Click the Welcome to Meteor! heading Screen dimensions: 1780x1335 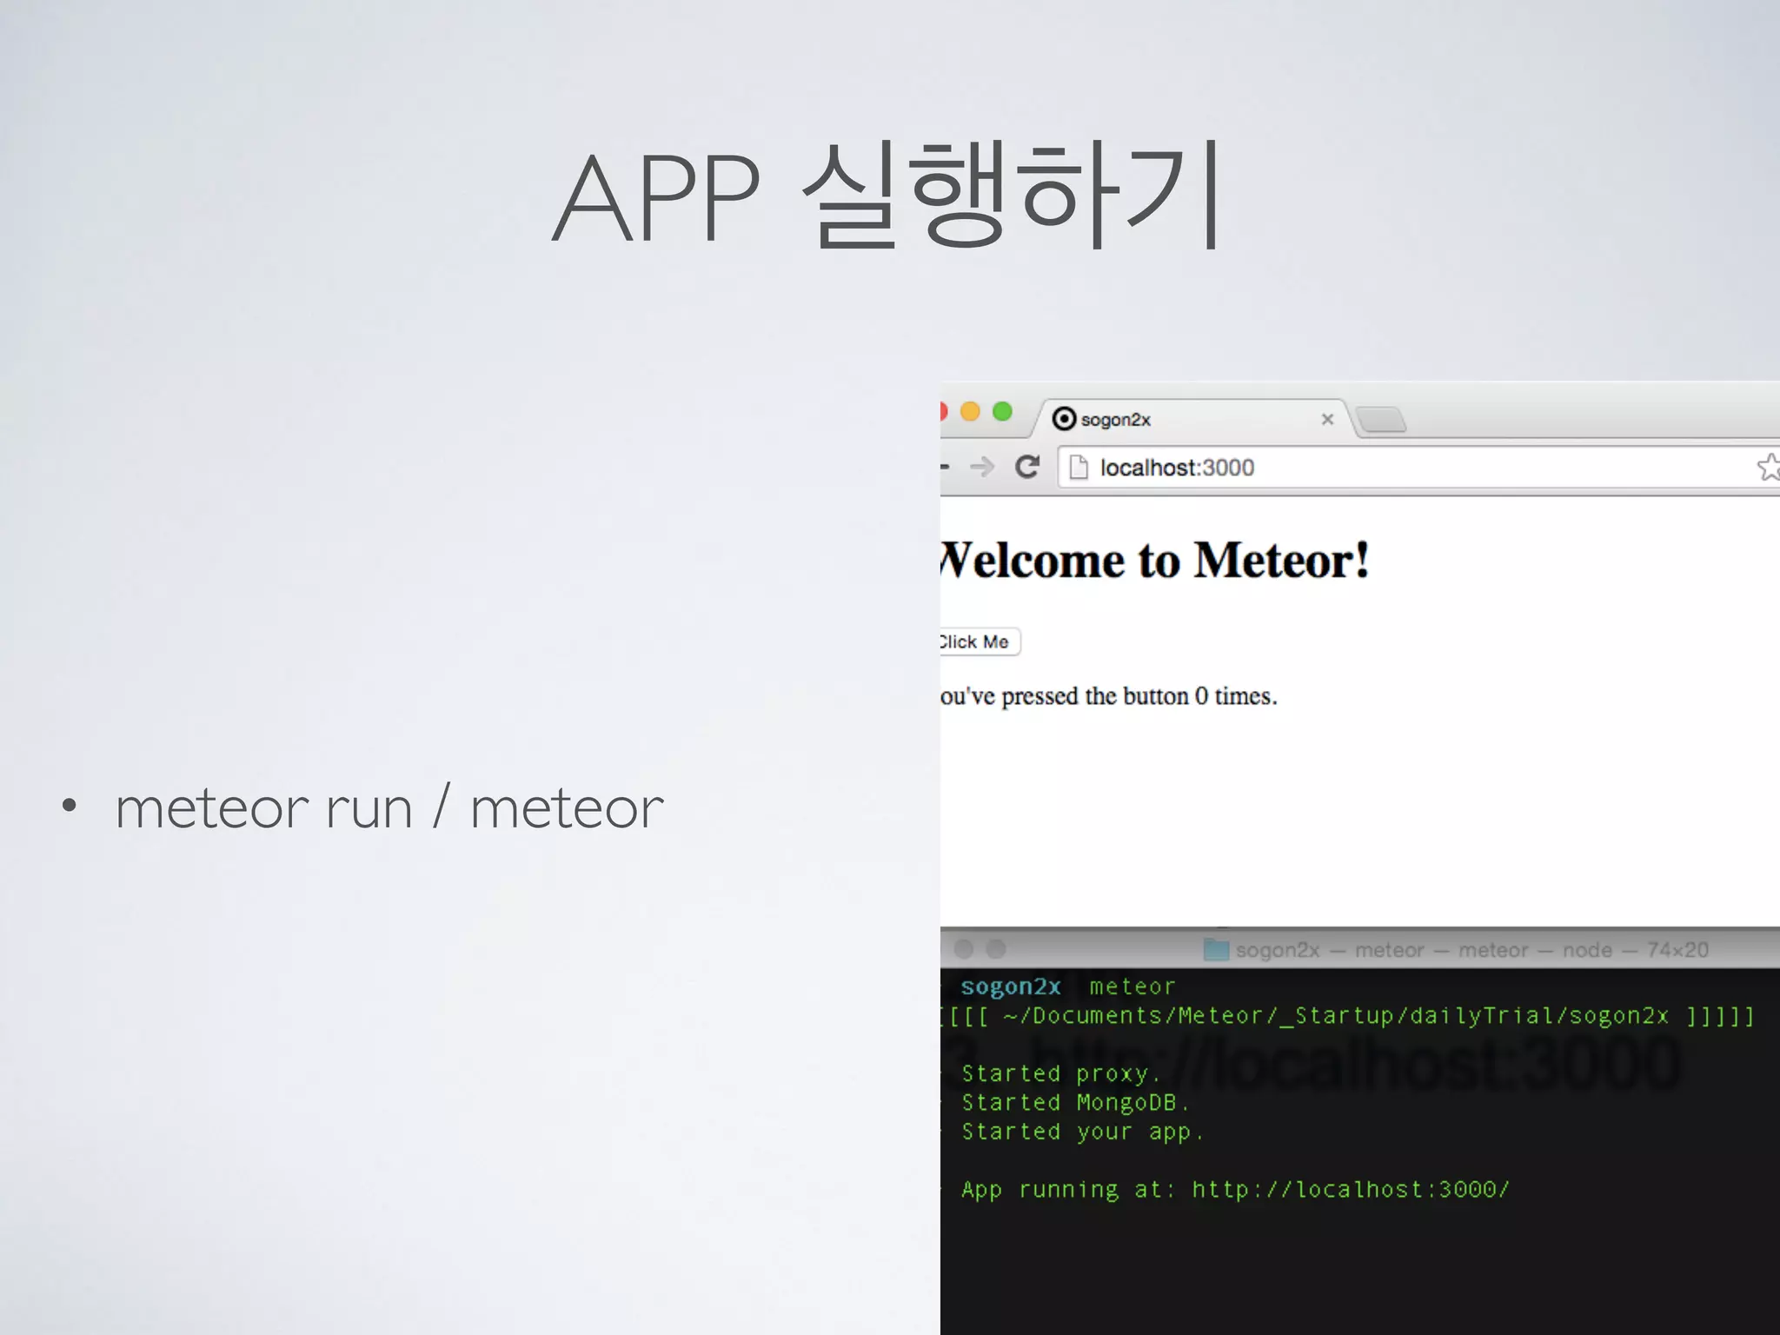pos(1155,560)
